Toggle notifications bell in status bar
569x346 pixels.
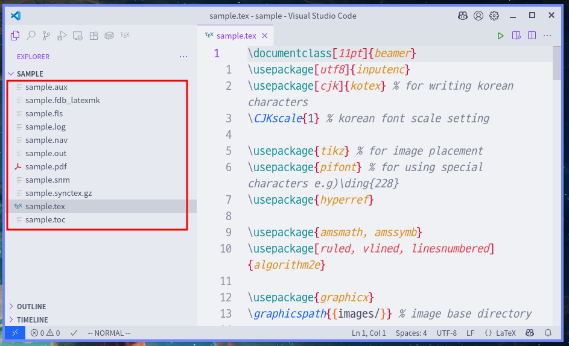tap(548, 333)
